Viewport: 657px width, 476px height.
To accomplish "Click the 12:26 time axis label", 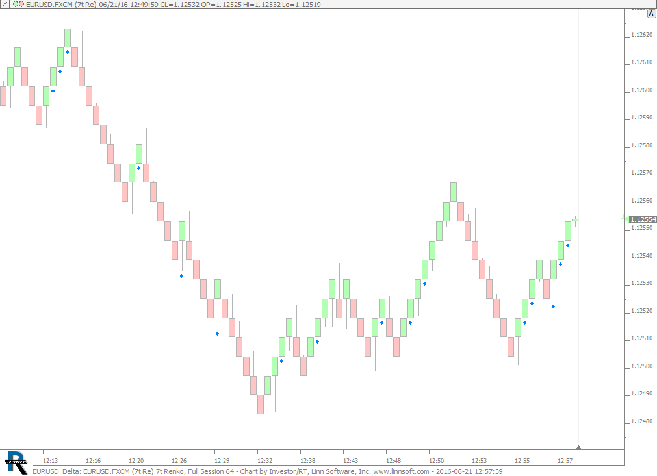I will click(179, 460).
